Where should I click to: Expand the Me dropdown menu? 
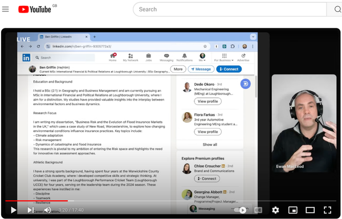point(202,57)
